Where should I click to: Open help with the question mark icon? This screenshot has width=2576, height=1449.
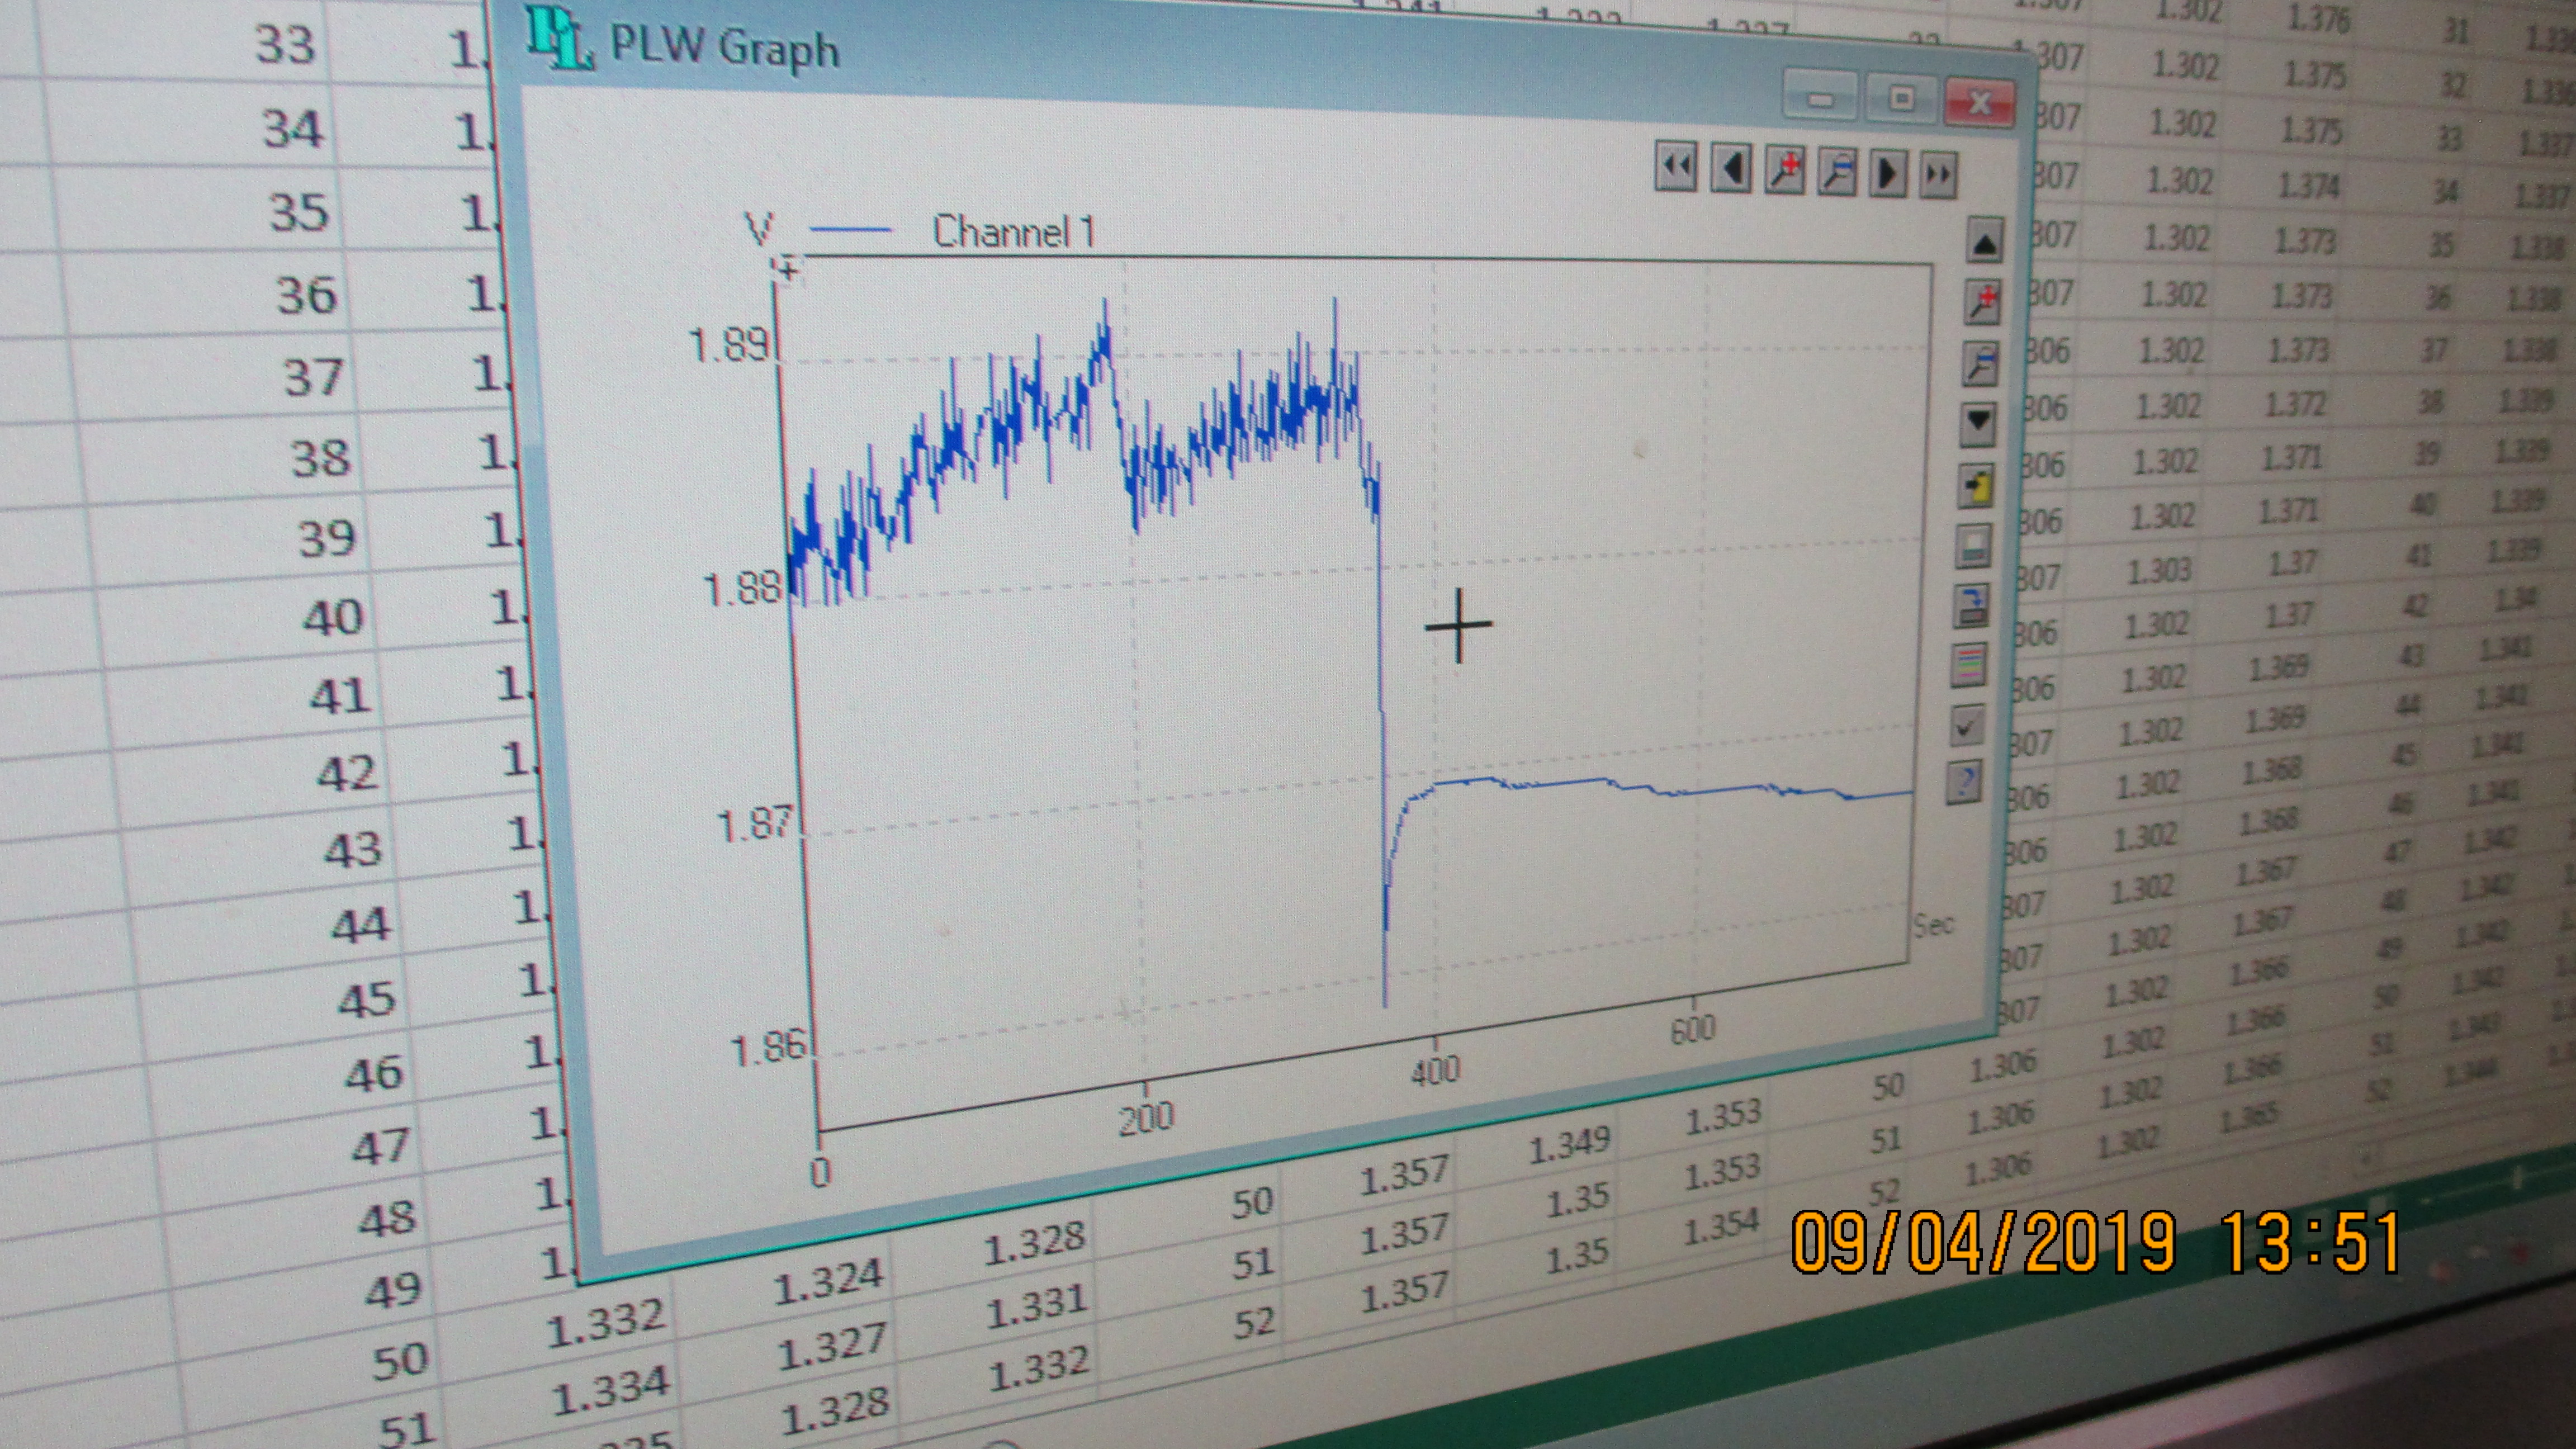(1965, 781)
